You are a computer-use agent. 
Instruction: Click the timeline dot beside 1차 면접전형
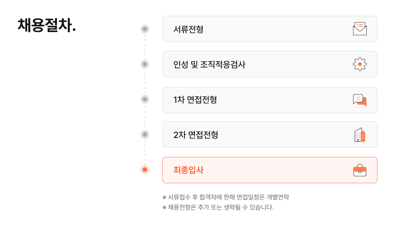(145, 99)
